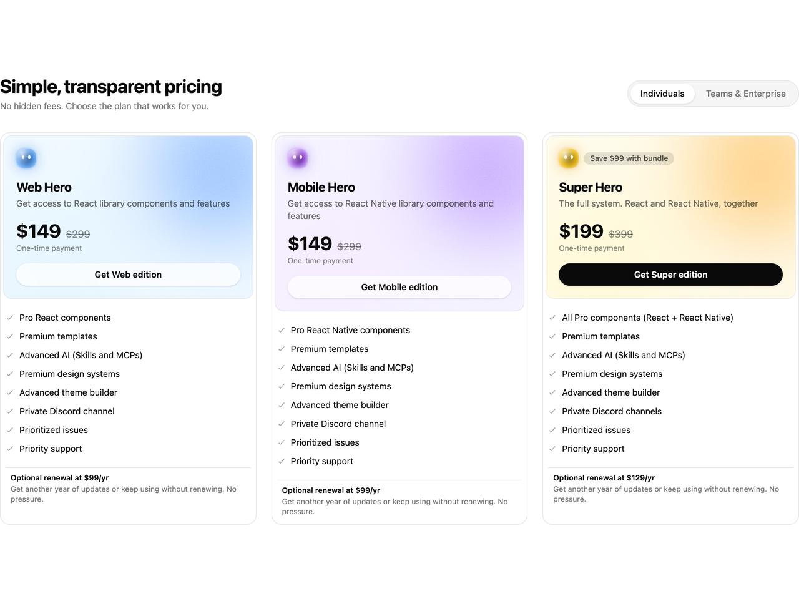The width and height of the screenshot is (799, 599).
Task: Click checkmark beside Pro React components
Action: (x=10, y=318)
